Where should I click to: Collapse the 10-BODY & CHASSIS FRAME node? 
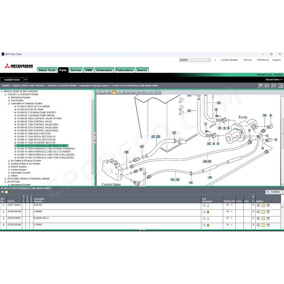pos(5,95)
